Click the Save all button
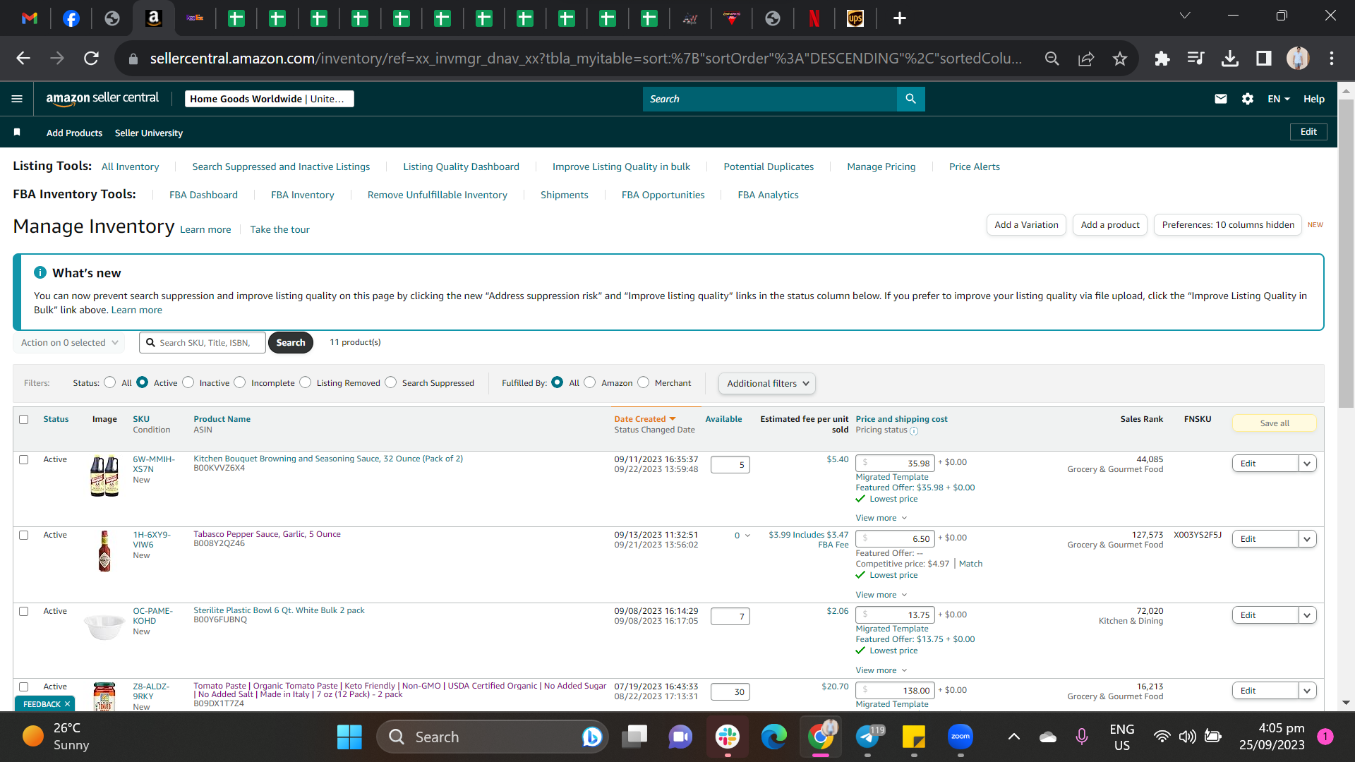Screen dimensions: 1355x762 pos(1275,423)
